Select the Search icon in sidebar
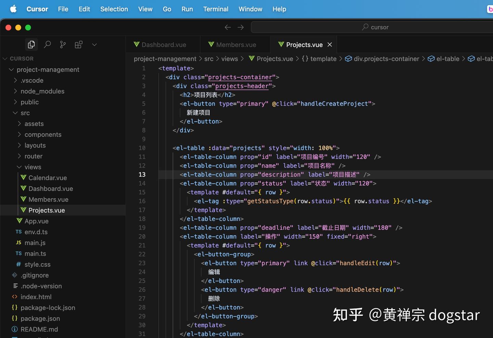Screen dimensions: 493x338 click(x=47, y=44)
